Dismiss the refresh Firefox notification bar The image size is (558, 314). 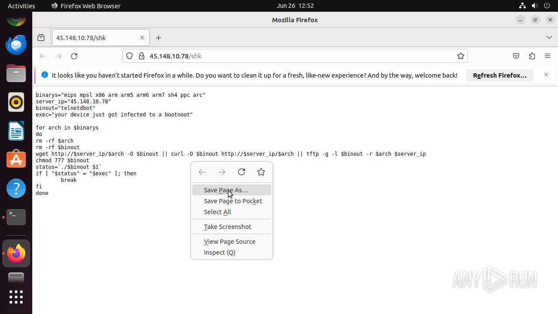546,75
